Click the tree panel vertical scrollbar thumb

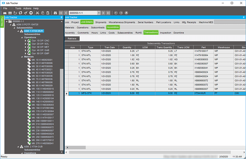[61, 110]
